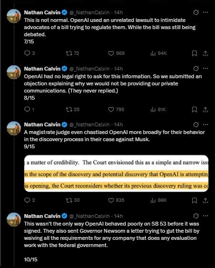
Task: Open more options menu on 7/15 tweet
Action: point(205,12)
